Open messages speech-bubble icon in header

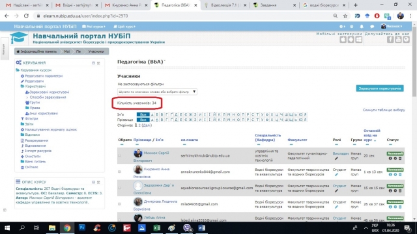(372, 27)
